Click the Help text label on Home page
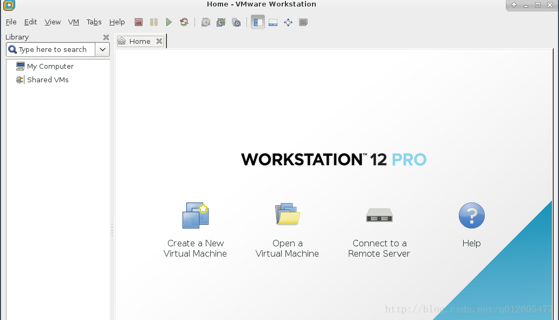Image resolution: width=559 pixels, height=320 pixels. (472, 244)
